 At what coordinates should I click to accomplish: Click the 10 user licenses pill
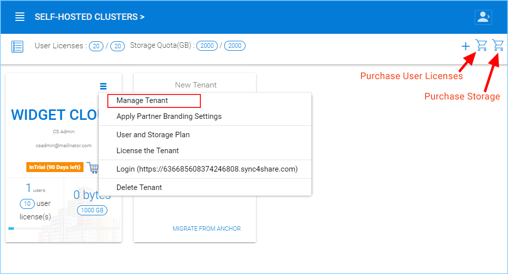coord(27,204)
